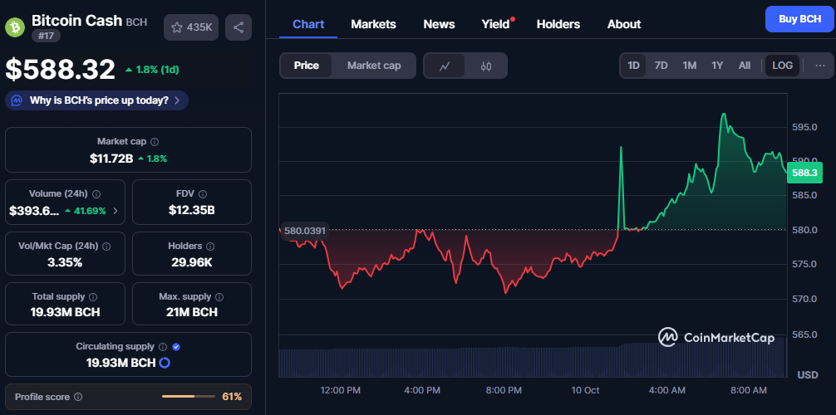This screenshot has height=415, width=836.
Task: Click the 588.3 current price label on chart
Action: pyautogui.click(x=804, y=173)
